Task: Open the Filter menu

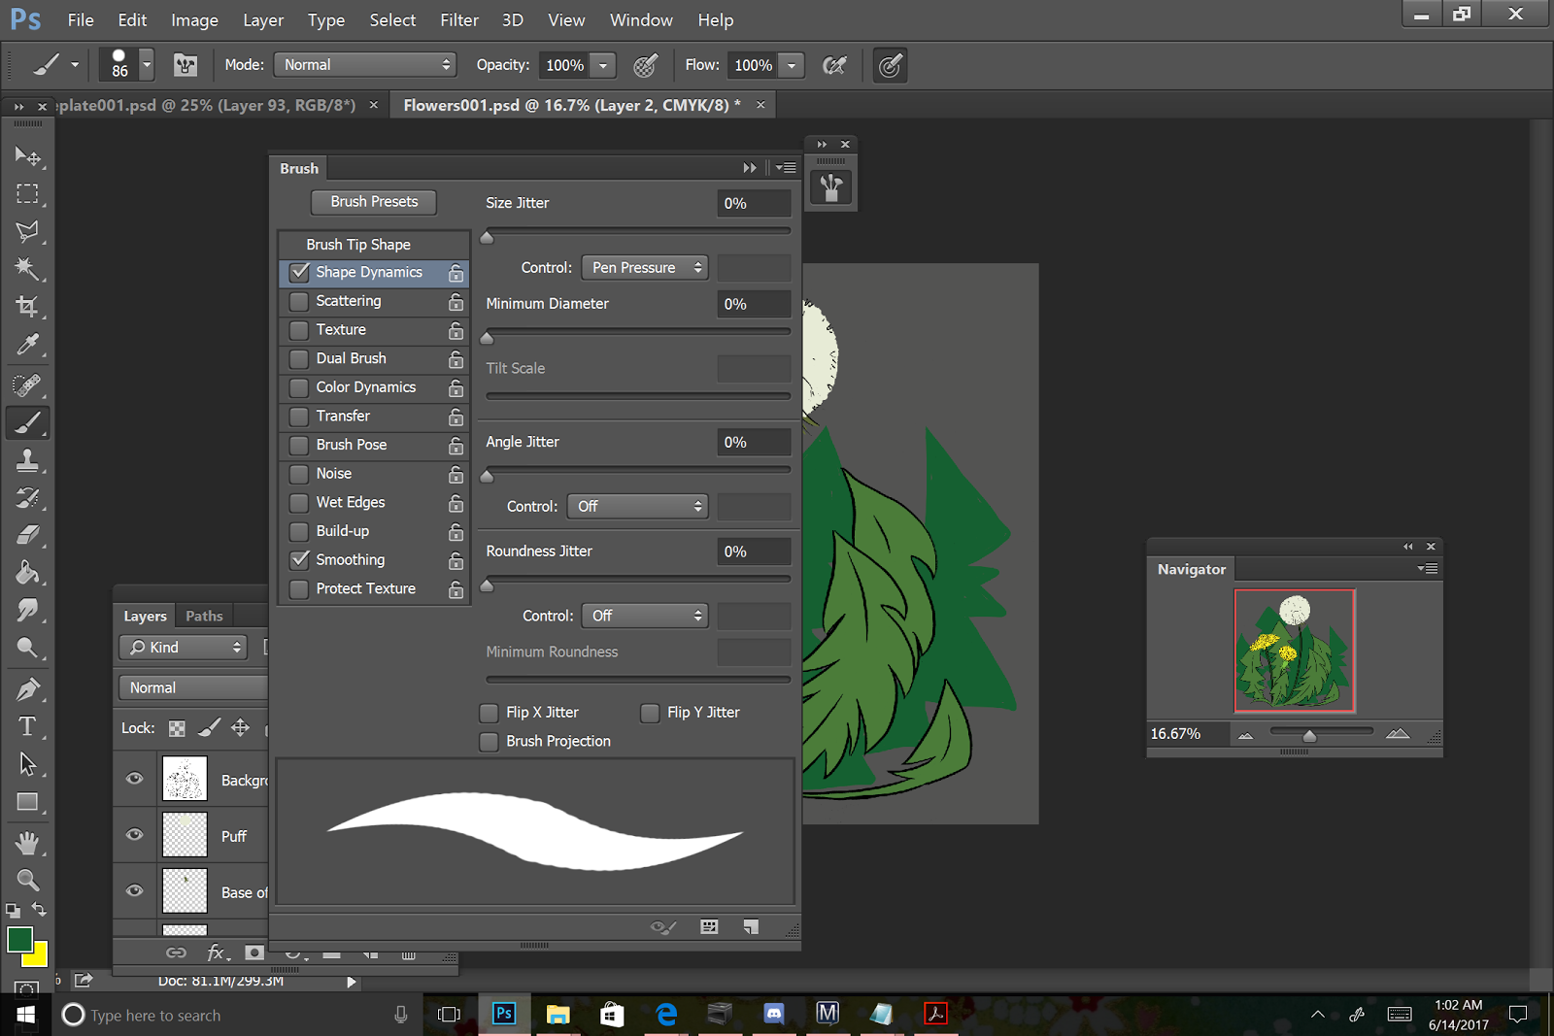Action: (x=458, y=19)
